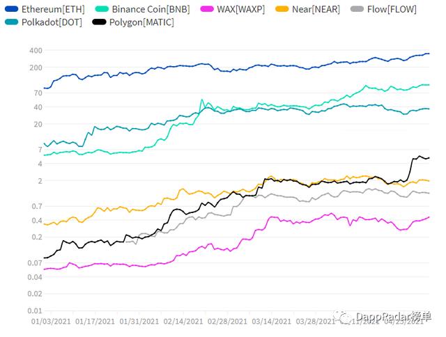Click the 03/14/2021 x-axis date label
Image resolution: width=446 pixels, height=337 pixels.
point(271,322)
